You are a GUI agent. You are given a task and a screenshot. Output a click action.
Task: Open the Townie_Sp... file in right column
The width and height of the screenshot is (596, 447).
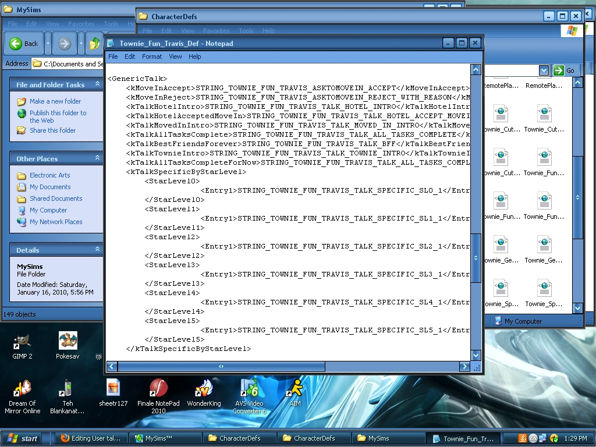click(x=544, y=293)
